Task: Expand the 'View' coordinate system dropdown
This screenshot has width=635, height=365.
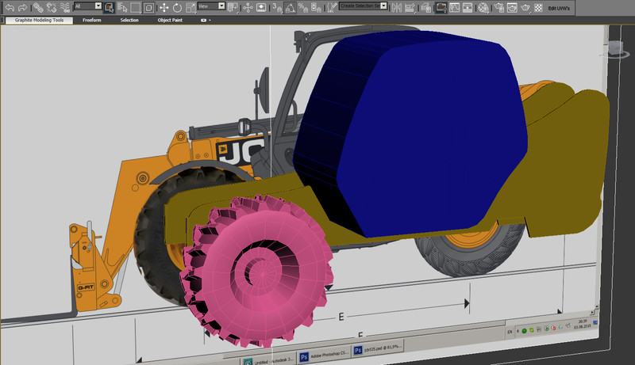Action: [x=210, y=6]
